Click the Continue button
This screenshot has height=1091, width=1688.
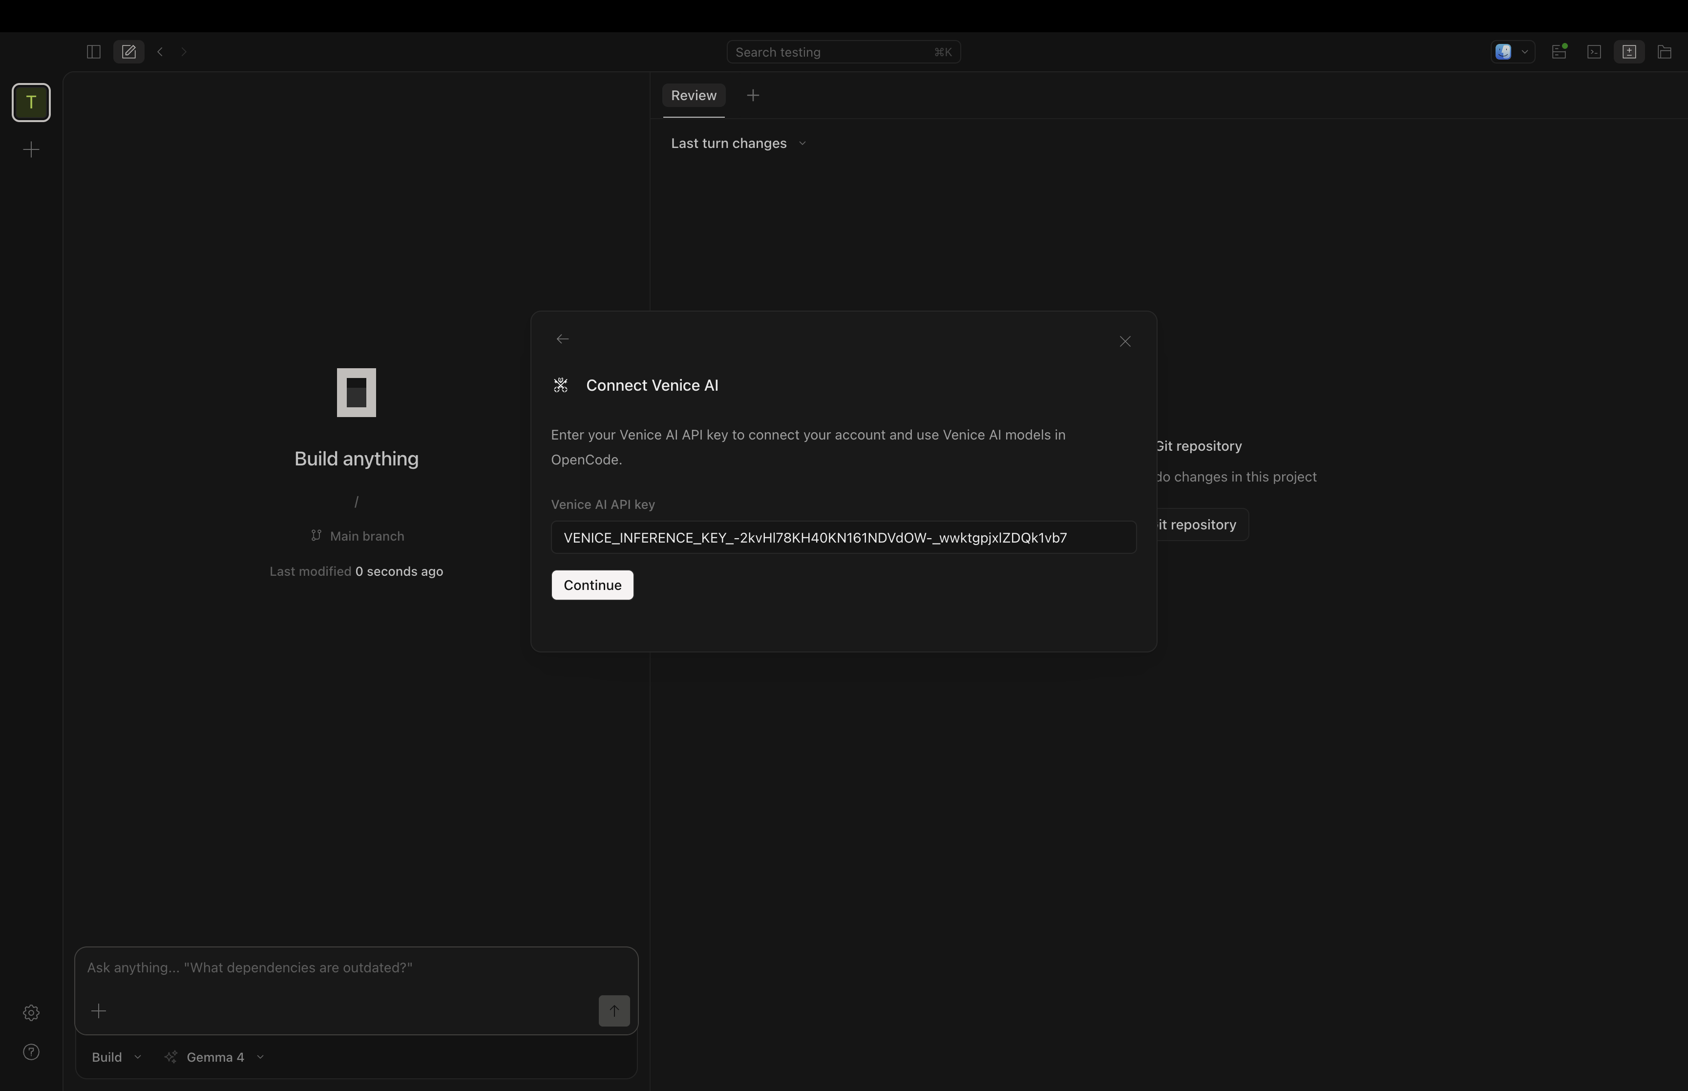592,585
